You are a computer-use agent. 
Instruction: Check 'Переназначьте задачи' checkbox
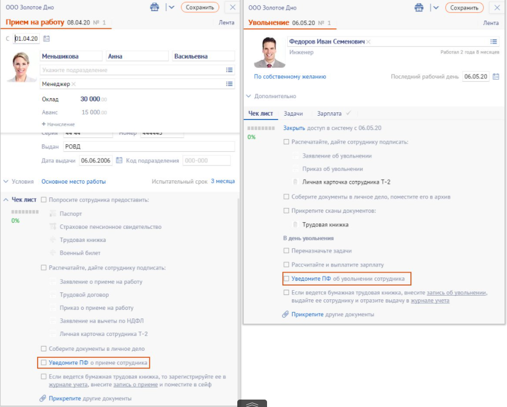click(287, 250)
